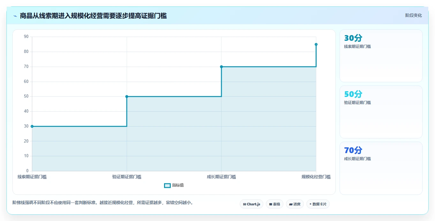Screen dimensions: 435x221
Task: Toggle the 指标值 legend item
Action: [174, 185]
